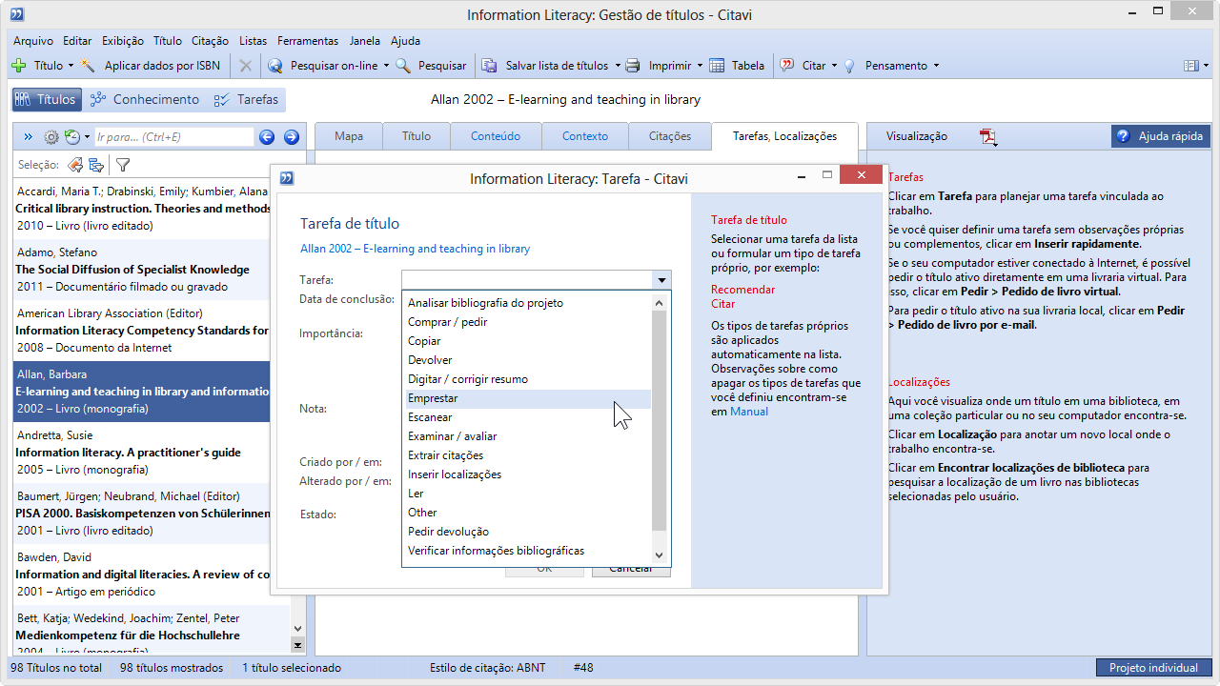Image resolution: width=1220 pixels, height=686 pixels.
Task: Click Projeto individual status bar button
Action: point(1153,668)
